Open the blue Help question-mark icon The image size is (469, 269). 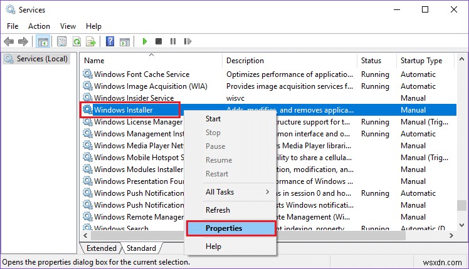tap(110, 41)
